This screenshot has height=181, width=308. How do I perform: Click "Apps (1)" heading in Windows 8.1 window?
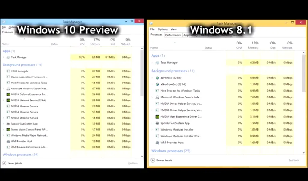pyautogui.click(x=158, y=56)
